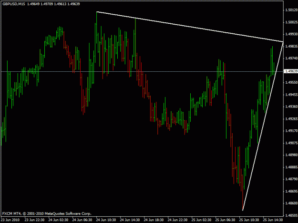This screenshot has width=298, height=223.
Task: Click the 1.48980 price scale value
Action: click(x=291, y=155)
